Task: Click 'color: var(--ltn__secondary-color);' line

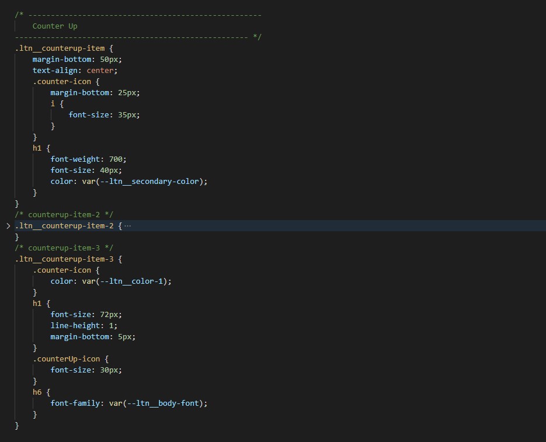Action: 129,182
